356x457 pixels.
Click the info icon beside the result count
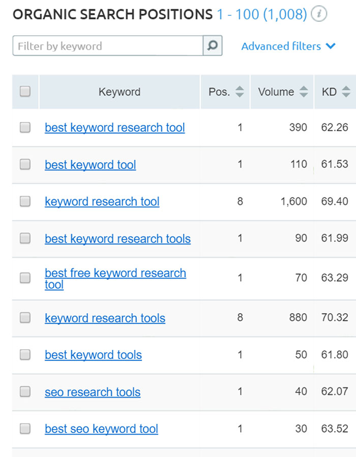(319, 14)
